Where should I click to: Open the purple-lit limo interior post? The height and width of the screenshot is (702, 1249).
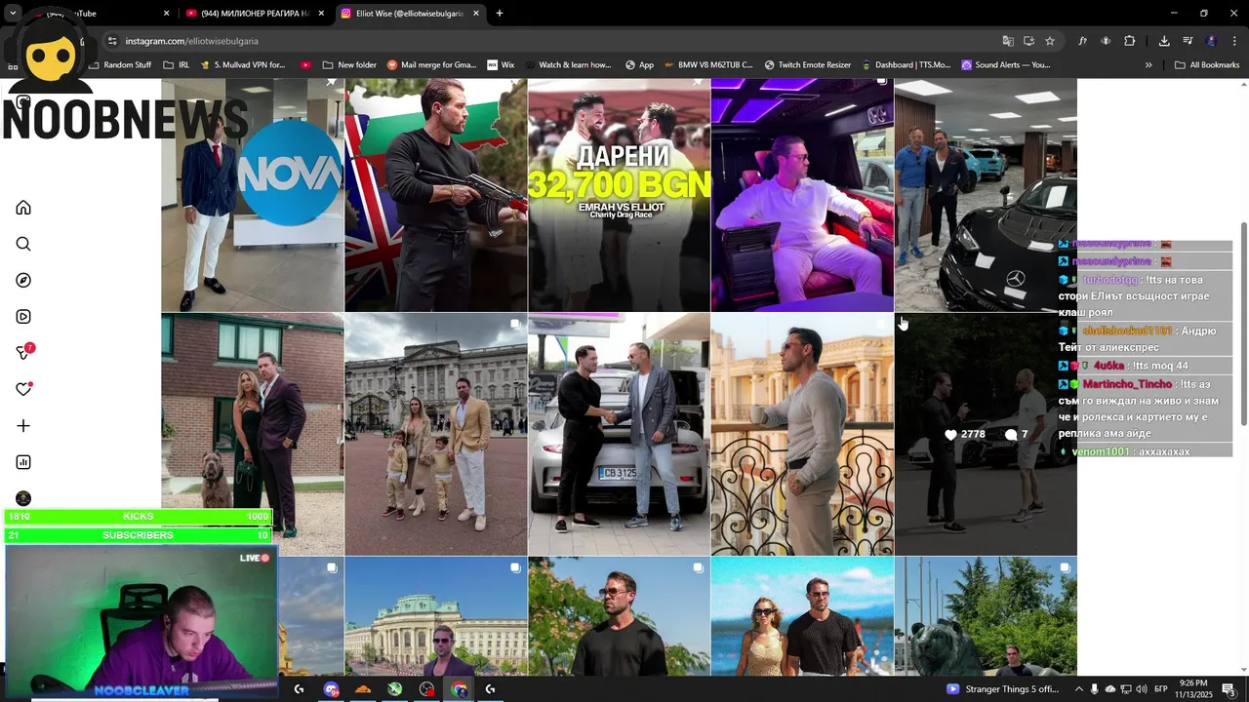pyautogui.click(x=802, y=195)
